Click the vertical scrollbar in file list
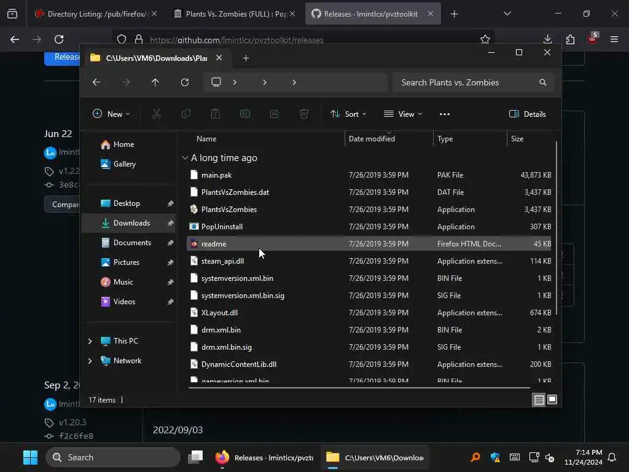 click(x=557, y=228)
